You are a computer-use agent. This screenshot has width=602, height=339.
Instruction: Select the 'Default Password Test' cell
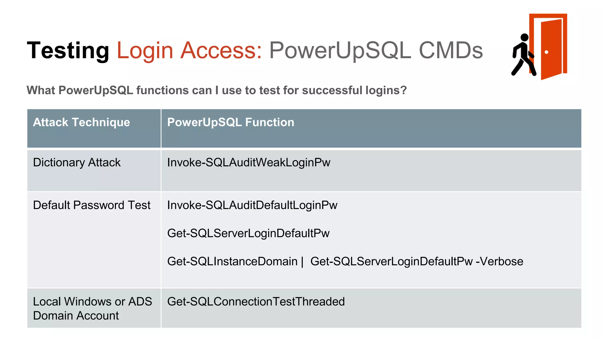tap(91, 205)
